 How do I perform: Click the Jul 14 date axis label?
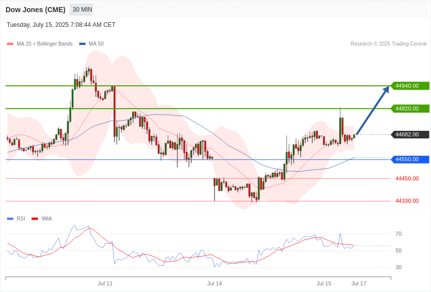214,283
